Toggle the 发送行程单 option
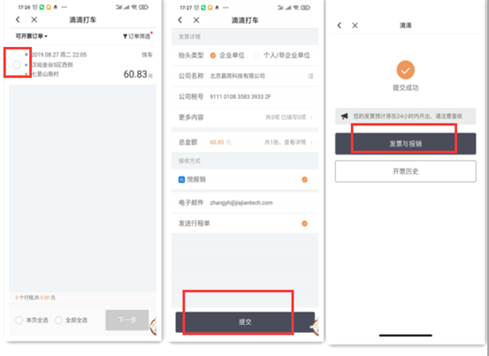 point(304,223)
